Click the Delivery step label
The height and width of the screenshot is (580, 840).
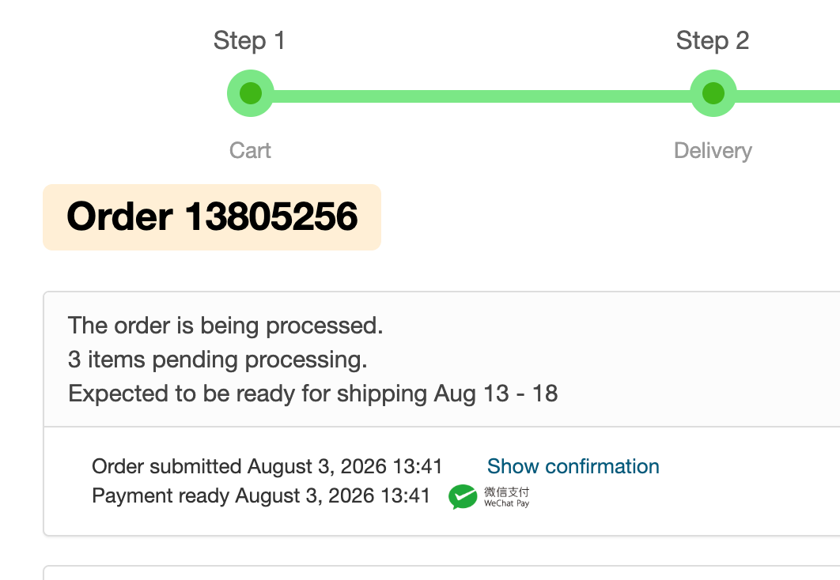click(713, 151)
